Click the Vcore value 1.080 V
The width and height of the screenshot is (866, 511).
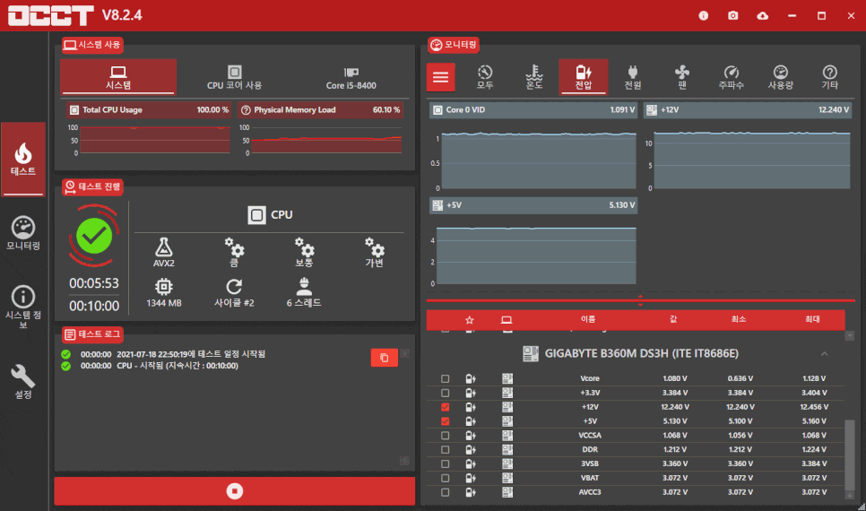click(x=675, y=378)
